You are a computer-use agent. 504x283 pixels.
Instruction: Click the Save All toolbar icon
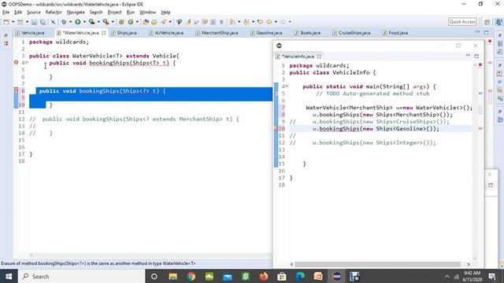(43, 22)
